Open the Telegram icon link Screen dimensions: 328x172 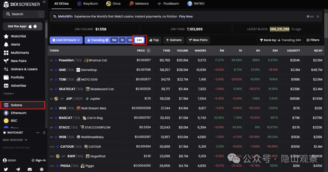tap(18, 169)
